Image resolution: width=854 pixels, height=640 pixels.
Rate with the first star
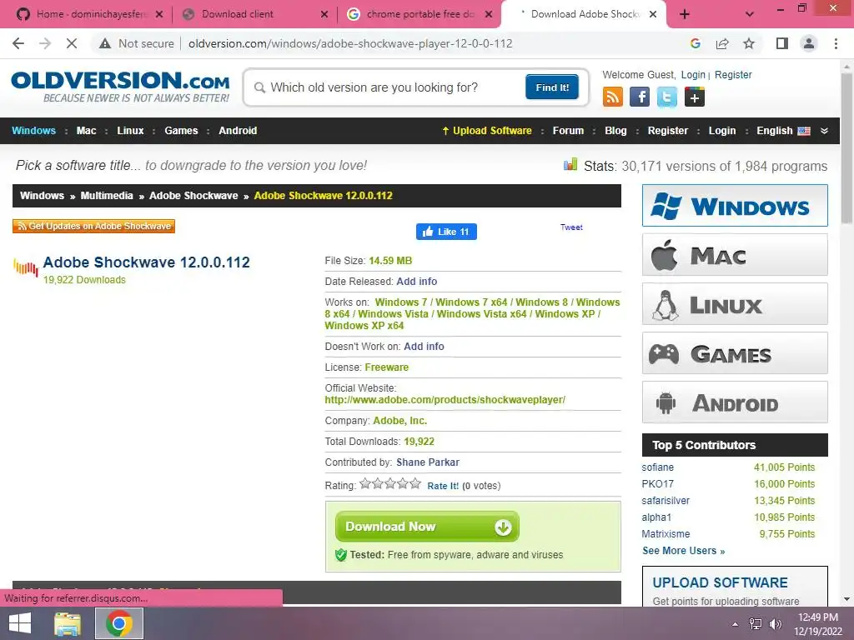365,483
